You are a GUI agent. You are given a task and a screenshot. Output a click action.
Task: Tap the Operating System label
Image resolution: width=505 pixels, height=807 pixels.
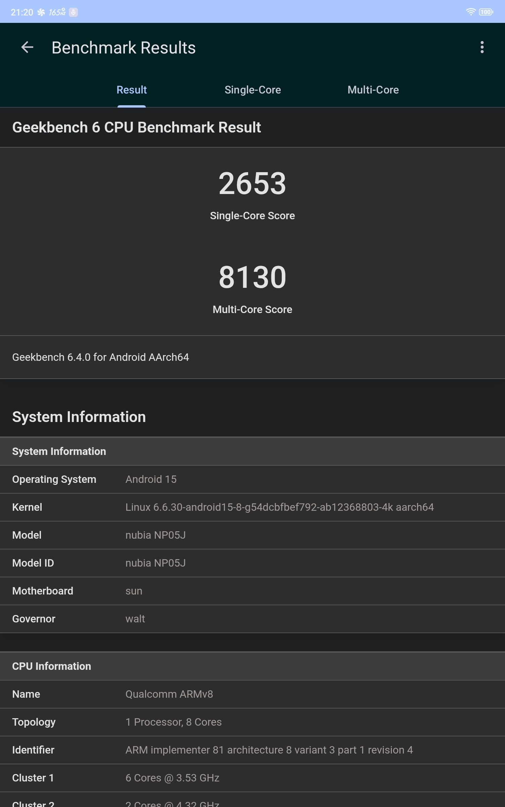[x=54, y=479]
